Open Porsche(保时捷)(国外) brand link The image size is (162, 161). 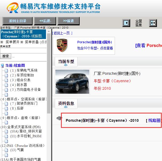click(95, 42)
